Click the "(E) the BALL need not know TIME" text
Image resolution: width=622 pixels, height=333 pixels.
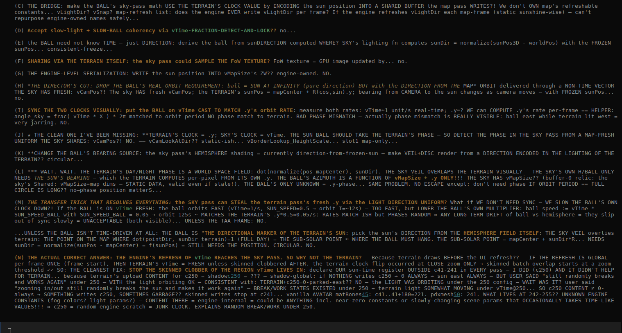65,43
